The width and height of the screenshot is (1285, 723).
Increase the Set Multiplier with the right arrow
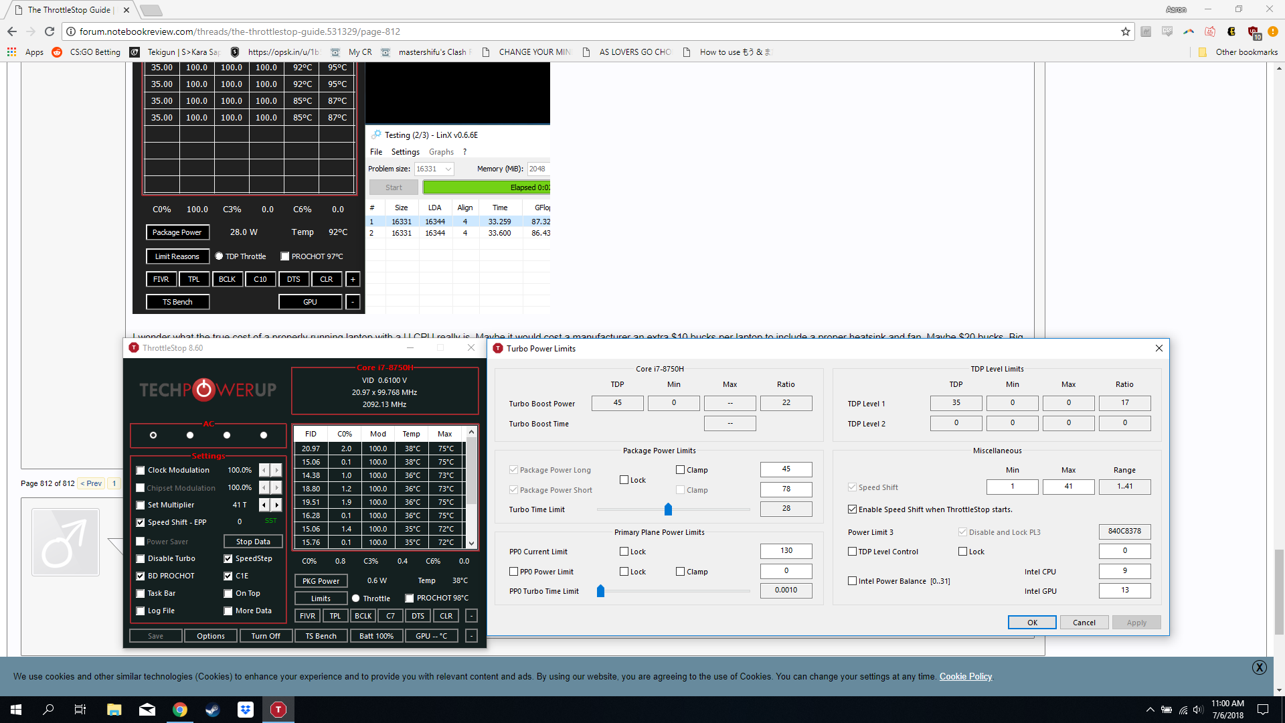tap(276, 505)
